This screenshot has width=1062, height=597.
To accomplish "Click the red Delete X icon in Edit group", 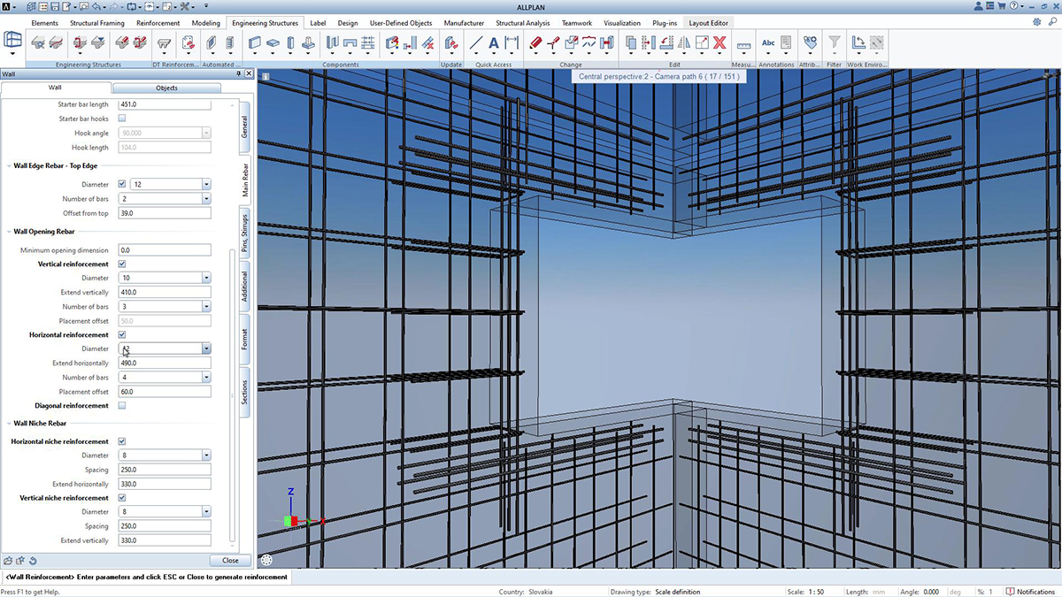I will click(720, 42).
